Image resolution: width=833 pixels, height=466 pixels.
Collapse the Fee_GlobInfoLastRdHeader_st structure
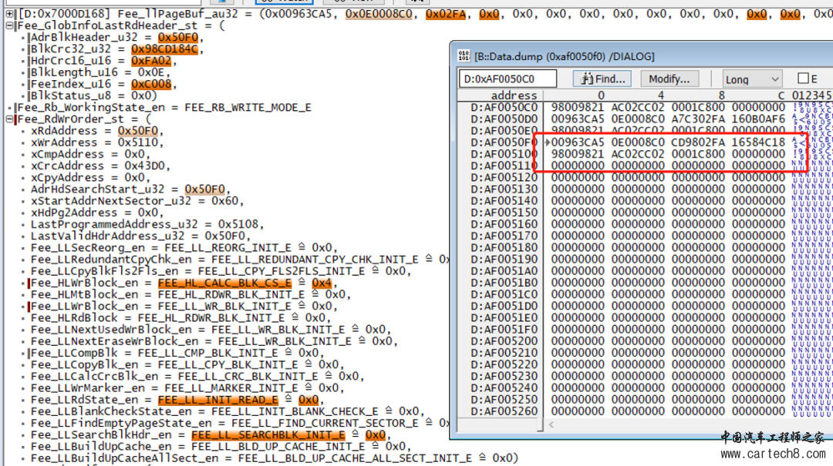pyautogui.click(x=9, y=25)
